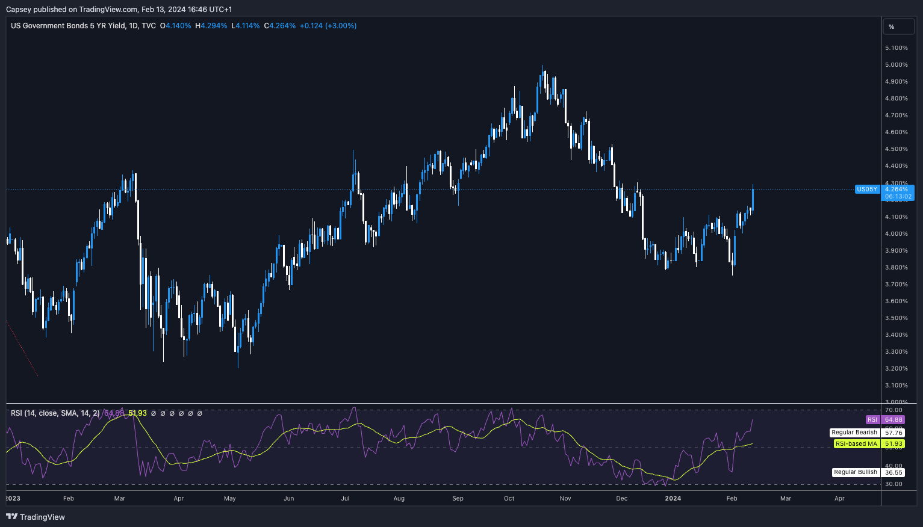This screenshot has height=527, width=923.
Task: Open the RSI indicator legend title
Action: [x=55, y=413]
